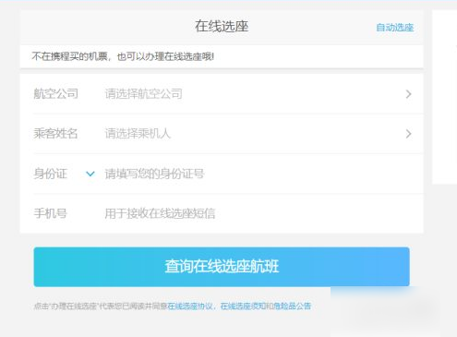The height and width of the screenshot is (337, 457).
Task: Open the 在线选座协议 link
Action: [190, 307]
